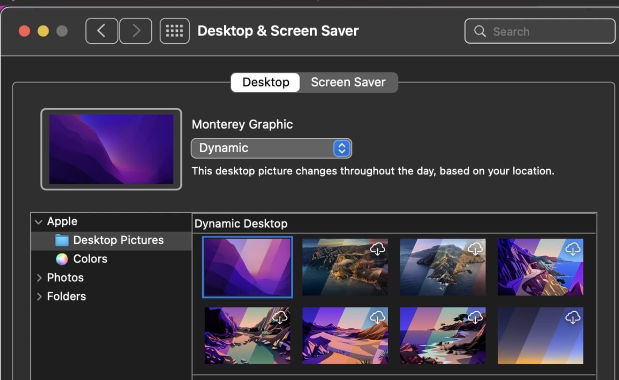Click the cloud icon on the lake valley wallpaper
The image size is (619, 380).
click(x=280, y=317)
